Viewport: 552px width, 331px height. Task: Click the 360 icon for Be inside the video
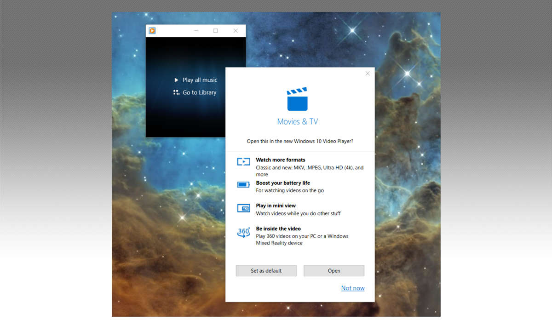(244, 232)
